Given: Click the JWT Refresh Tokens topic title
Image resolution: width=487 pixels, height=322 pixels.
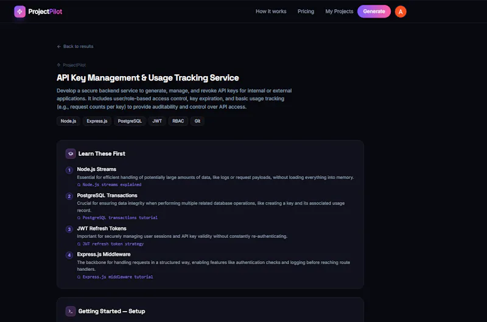Looking at the screenshot, I should (x=102, y=228).
